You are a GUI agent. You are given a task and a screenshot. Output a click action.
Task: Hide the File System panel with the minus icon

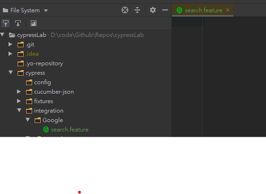click(x=165, y=10)
